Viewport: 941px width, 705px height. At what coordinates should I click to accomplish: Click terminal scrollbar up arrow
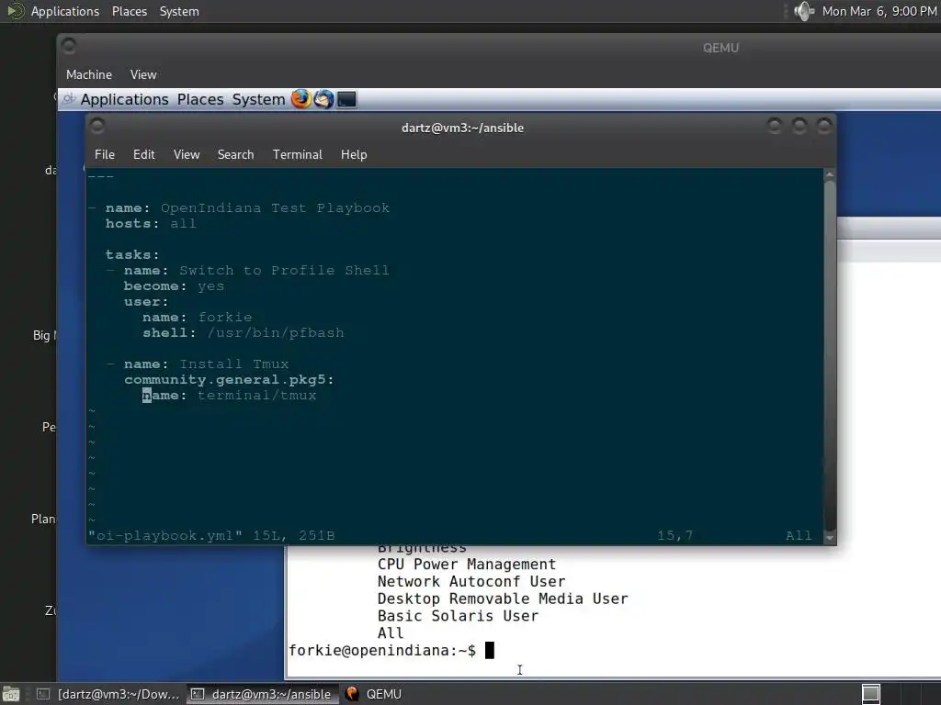coord(830,175)
